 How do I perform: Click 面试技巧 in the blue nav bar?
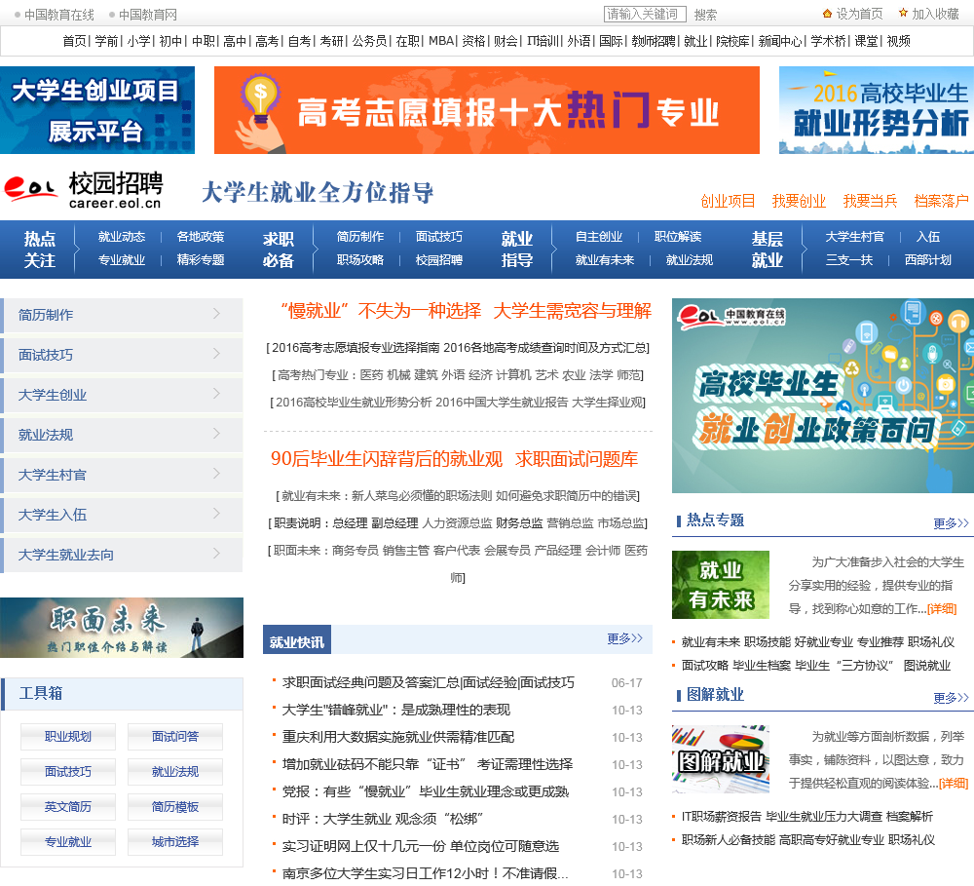[439, 237]
